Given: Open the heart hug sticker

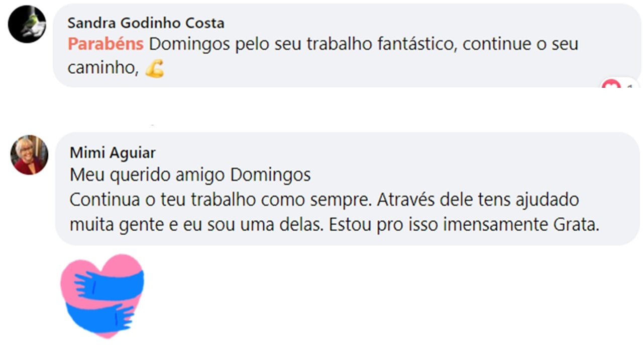Looking at the screenshot, I should coord(102,295).
